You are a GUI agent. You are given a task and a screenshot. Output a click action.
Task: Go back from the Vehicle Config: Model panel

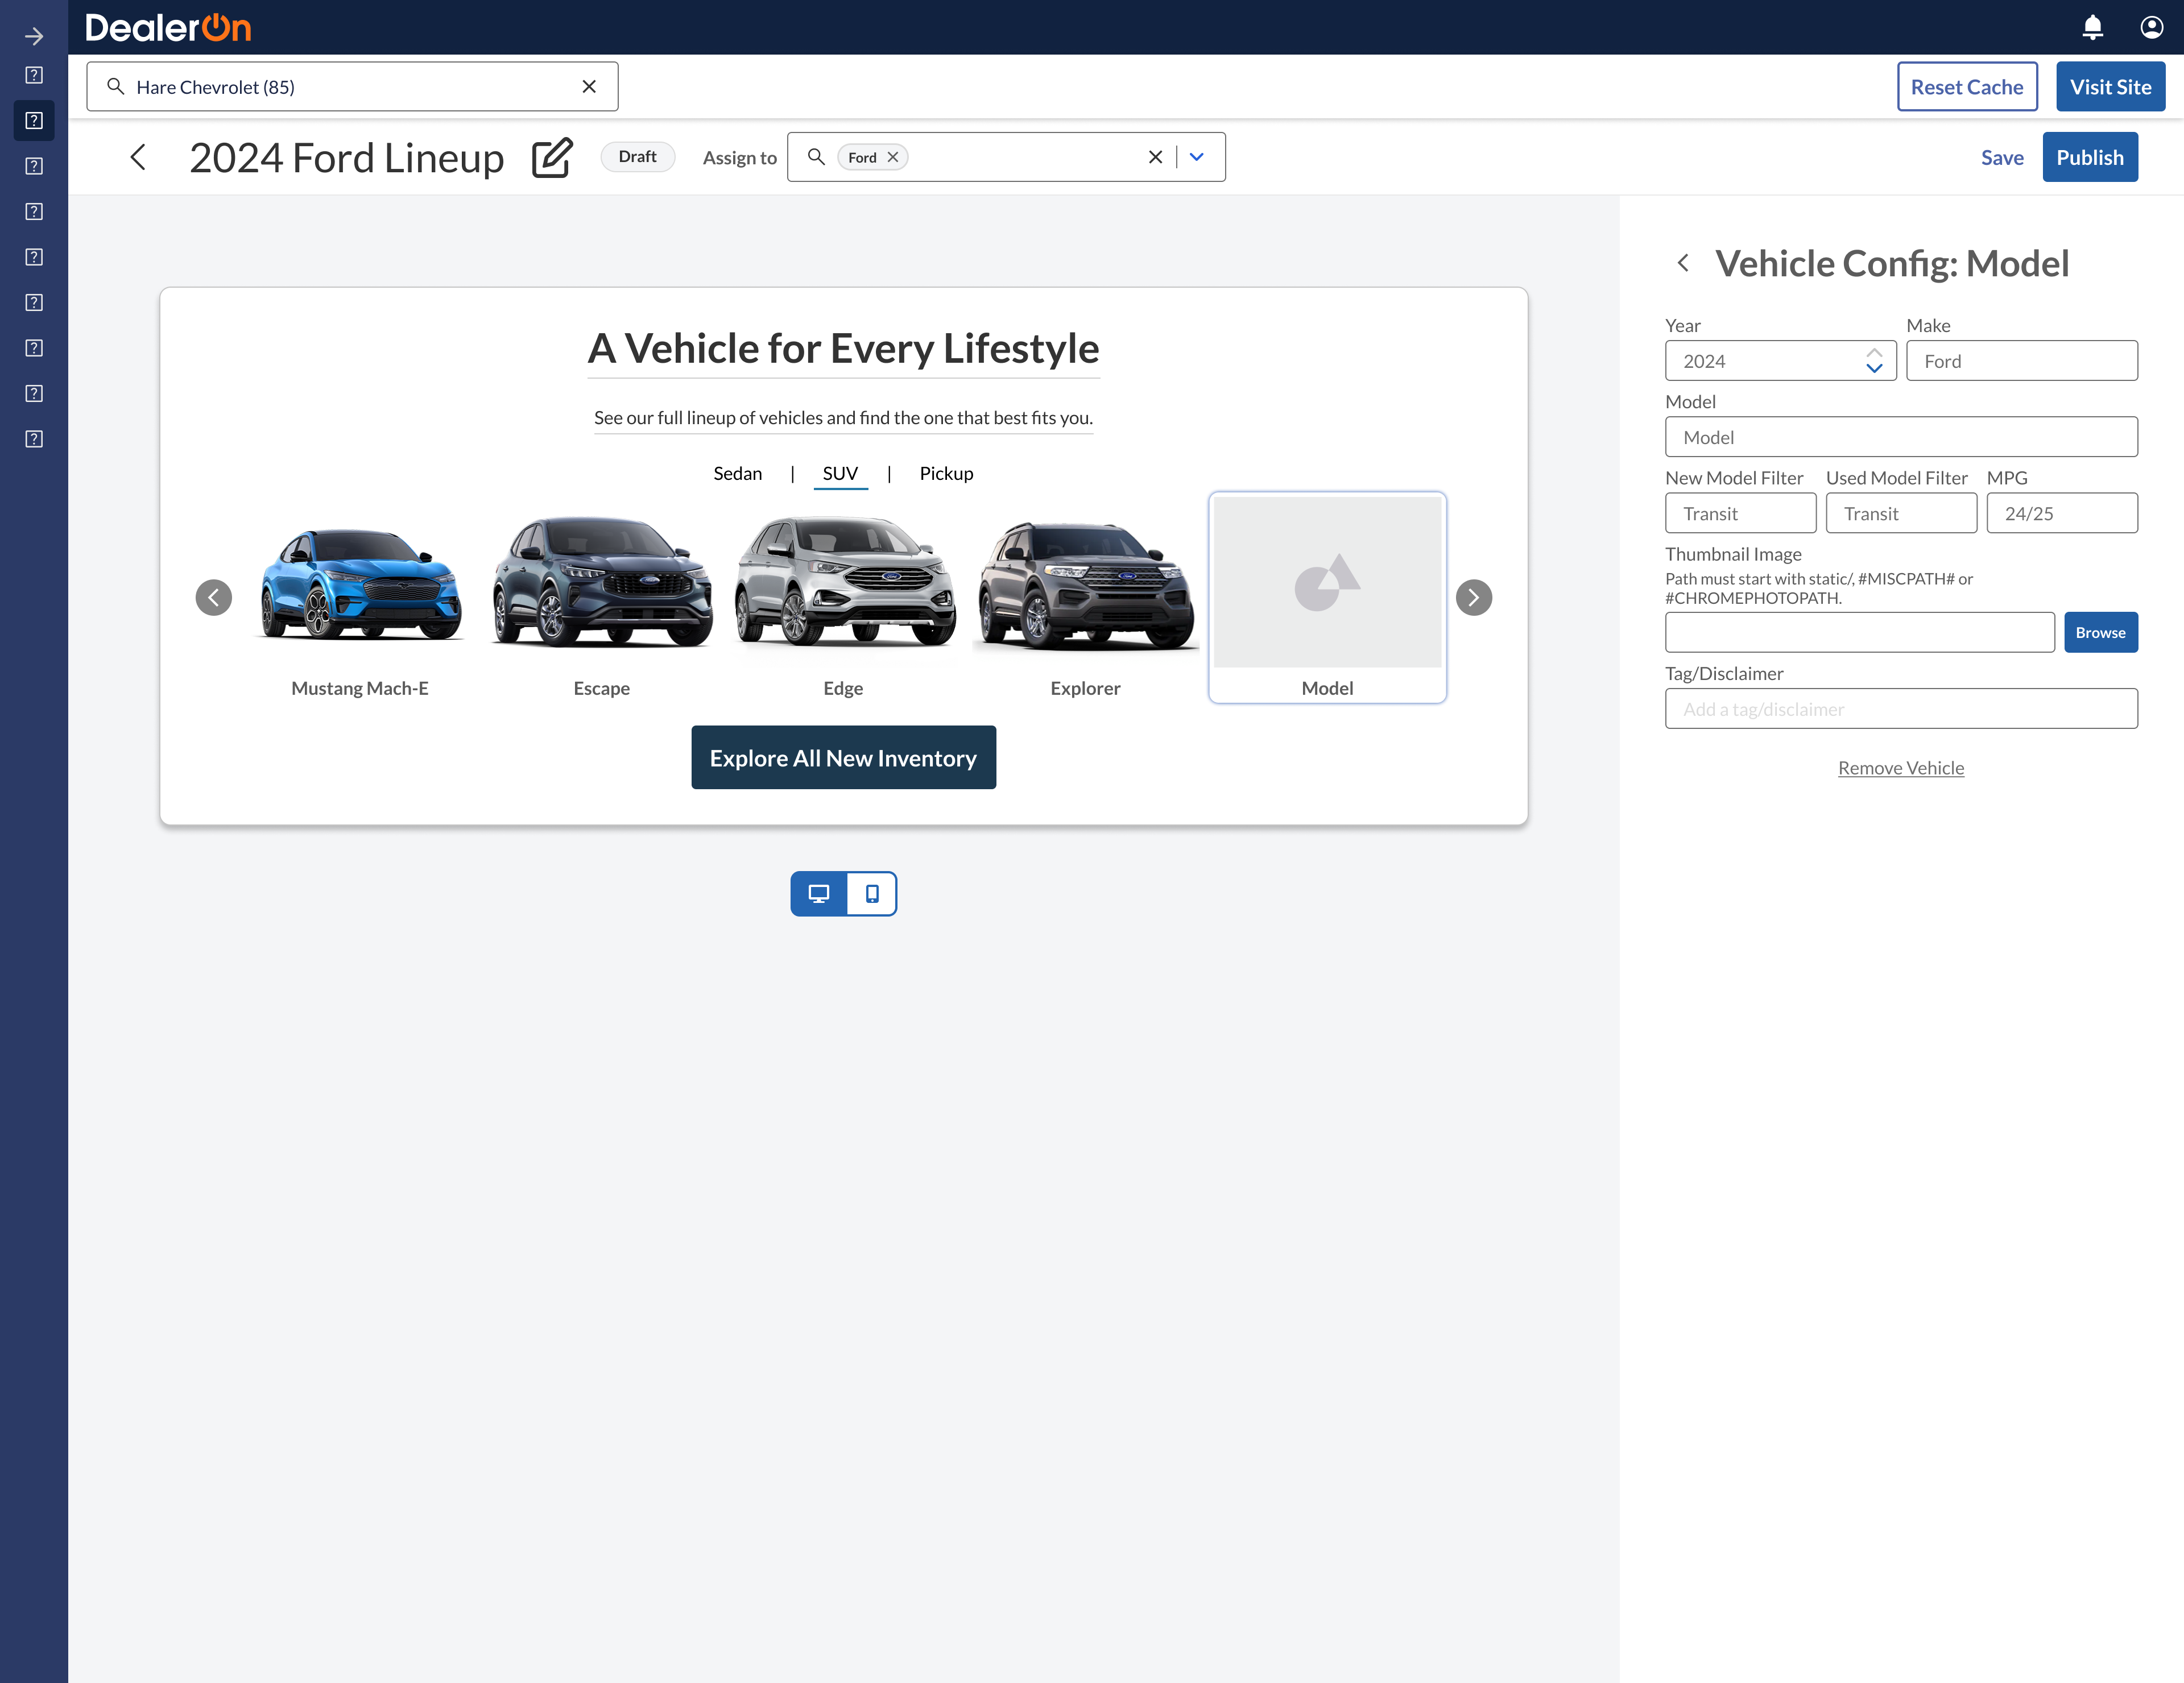(1684, 263)
